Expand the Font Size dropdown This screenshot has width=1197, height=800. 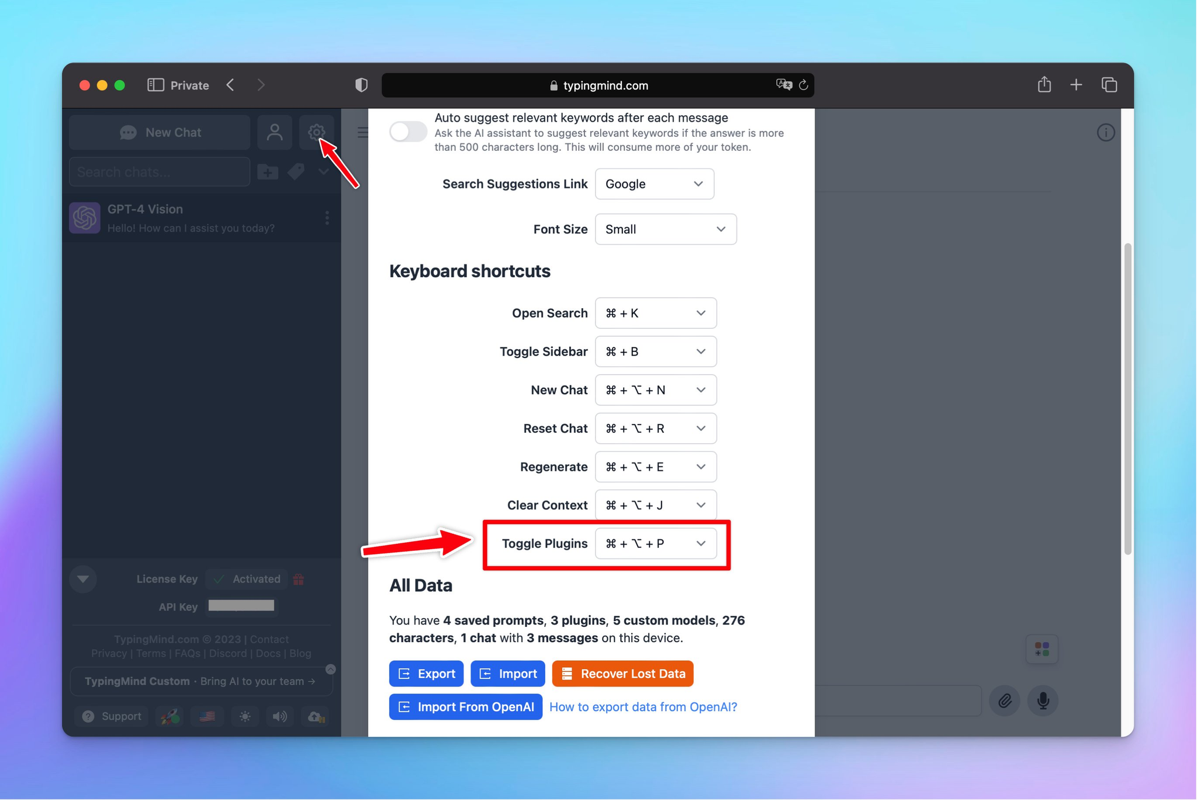pyautogui.click(x=665, y=229)
